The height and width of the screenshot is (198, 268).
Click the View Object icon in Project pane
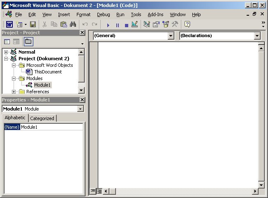point(16,42)
